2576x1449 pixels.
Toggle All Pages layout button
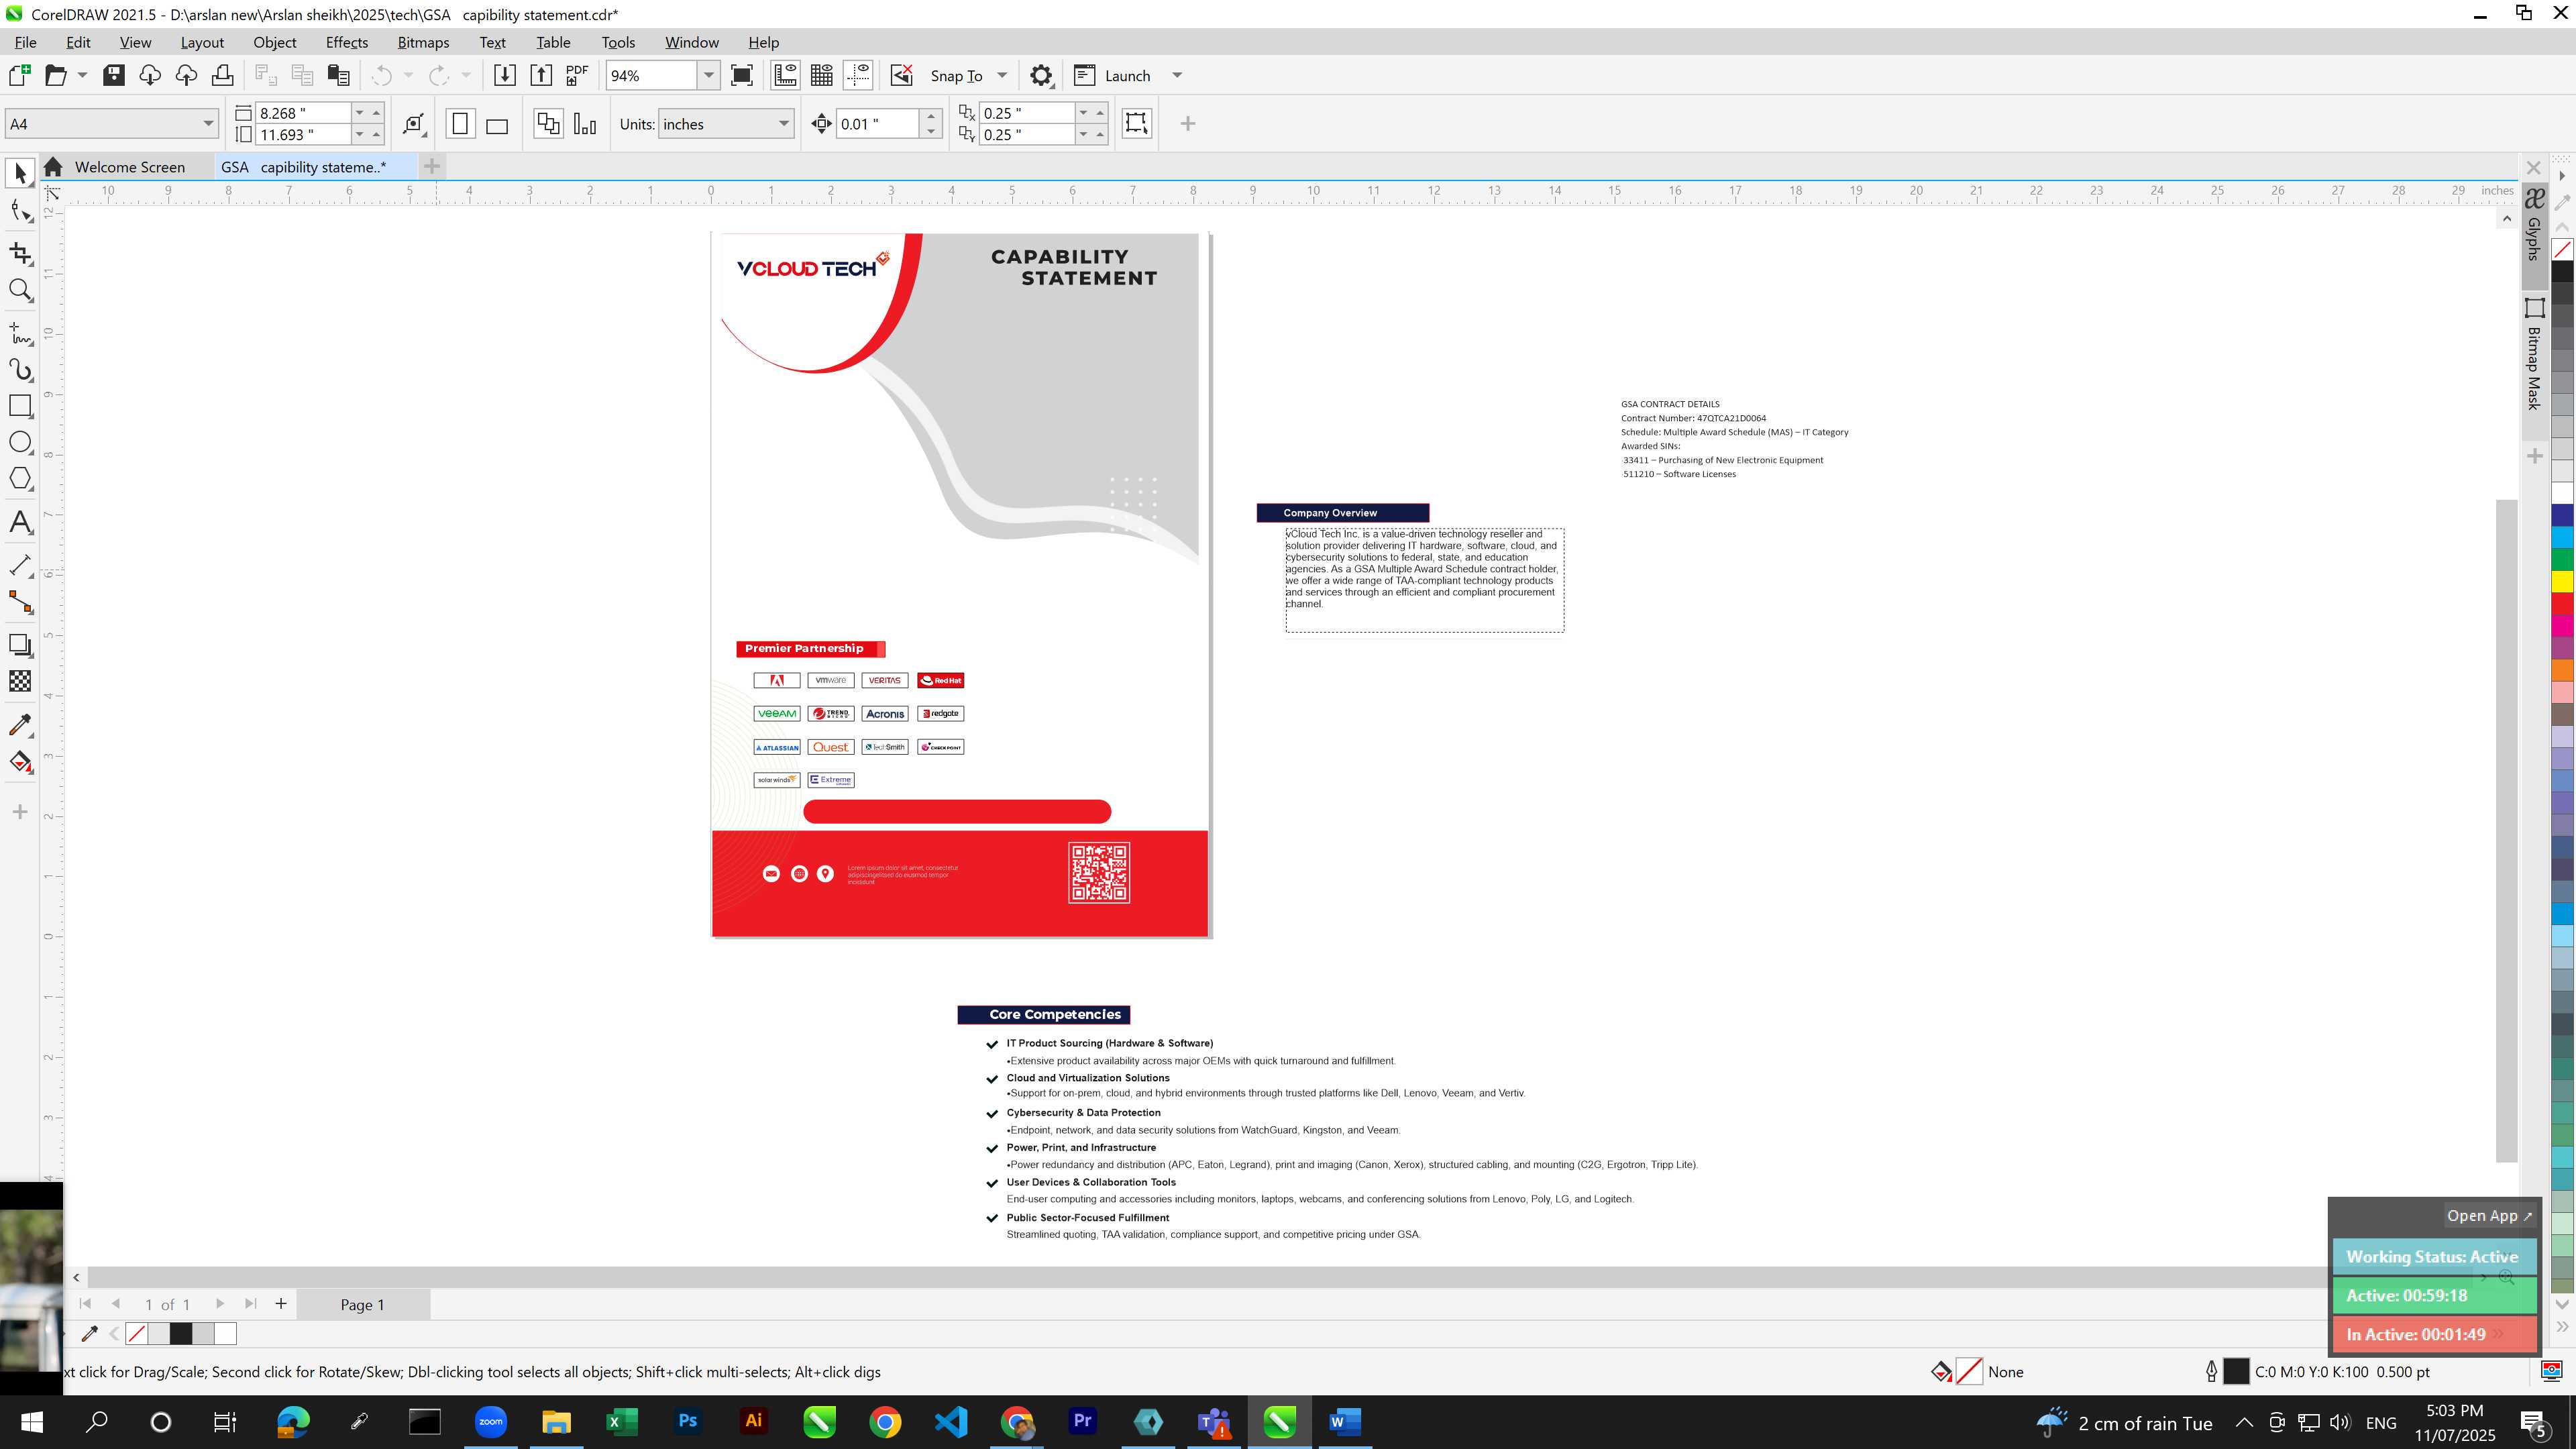point(548,124)
